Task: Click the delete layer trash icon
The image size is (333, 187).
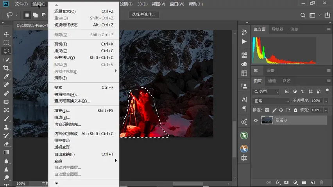Action: (321, 182)
